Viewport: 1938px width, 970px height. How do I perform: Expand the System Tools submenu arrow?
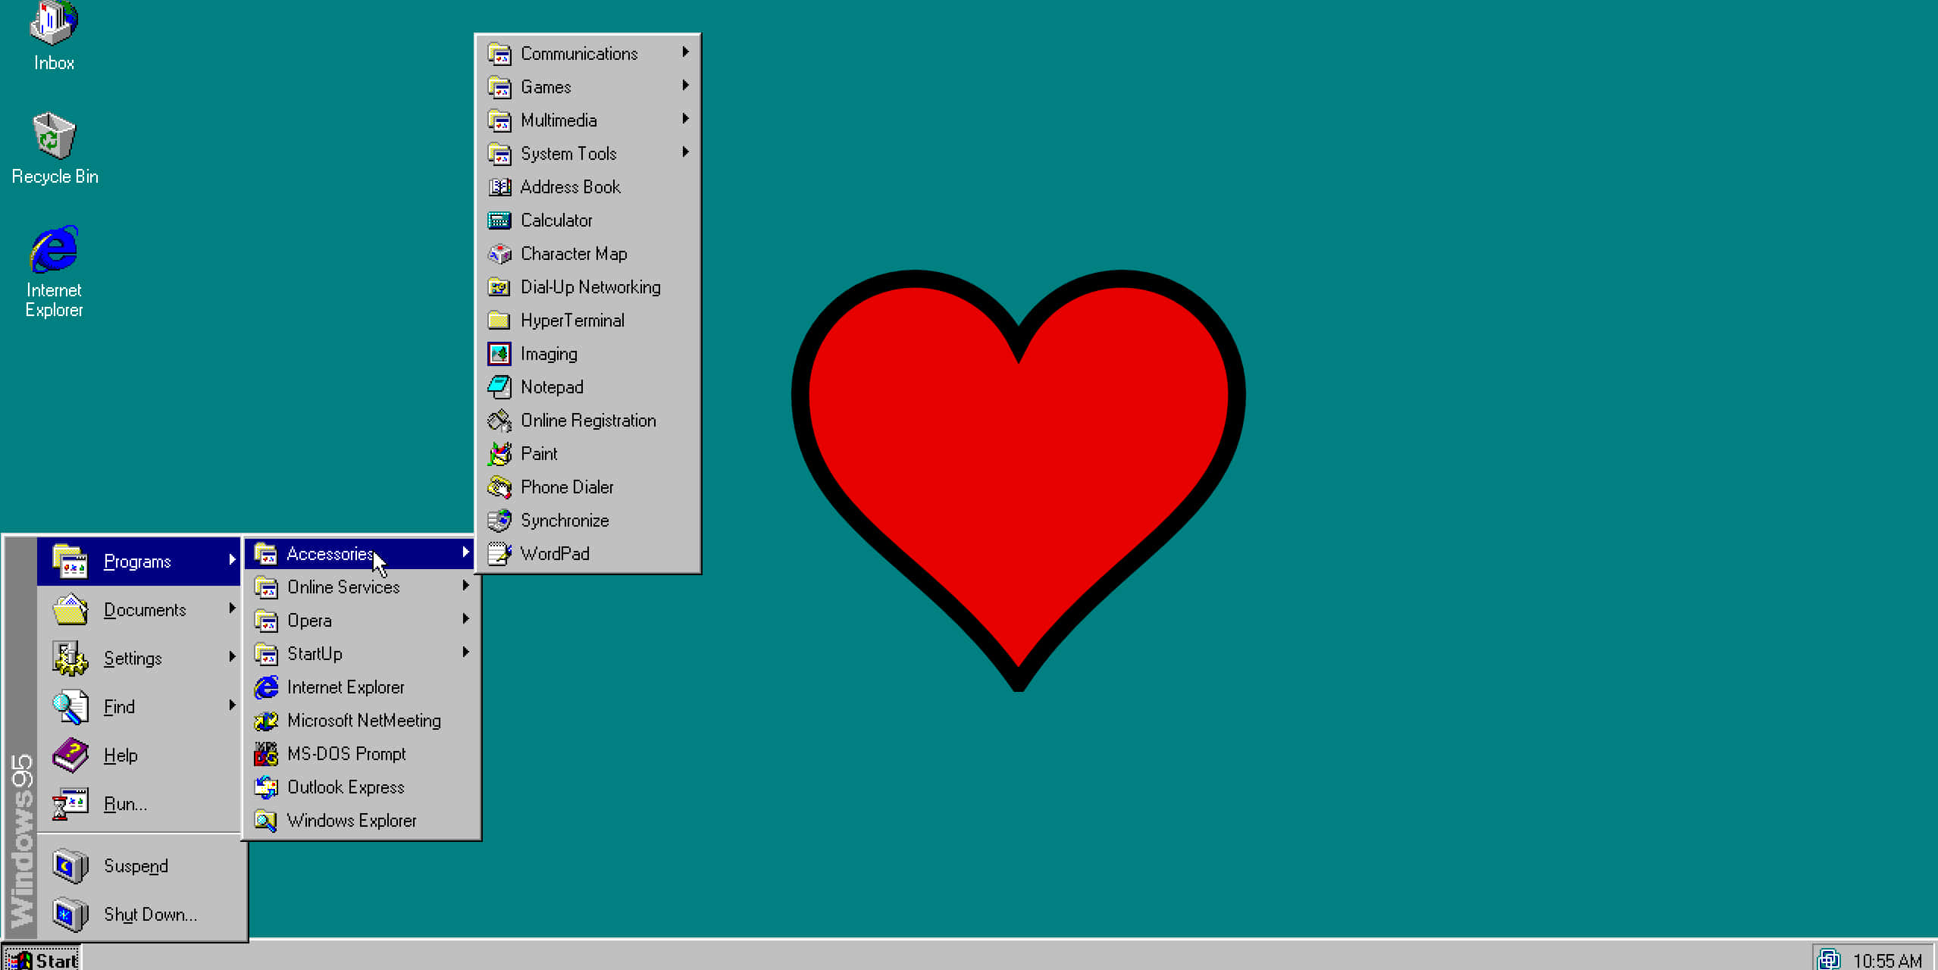click(x=685, y=152)
